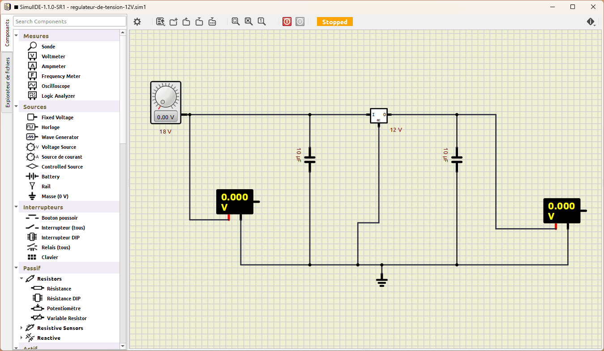Select the capacitor right of the regulator
Viewport: 604px width, 351px height.
pyautogui.click(x=457, y=159)
